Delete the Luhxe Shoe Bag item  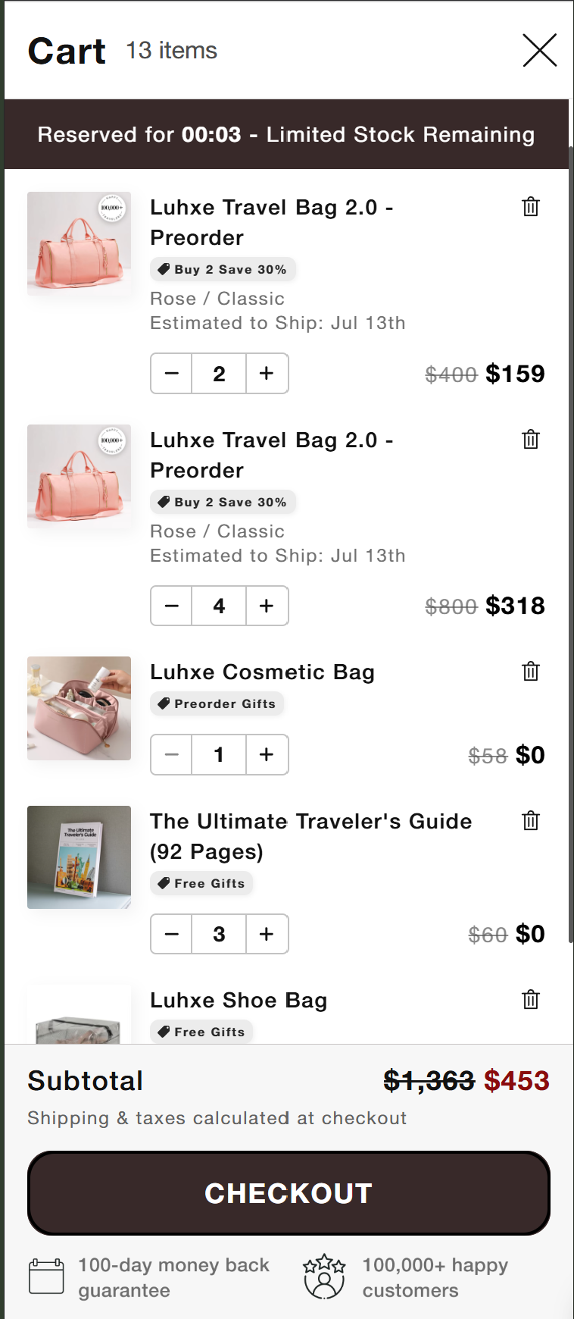point(531,1000)
